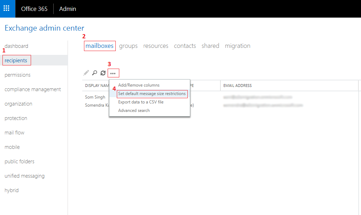Select the Som Singh mailbox row

pyautogui.click(x=95, y=97)
